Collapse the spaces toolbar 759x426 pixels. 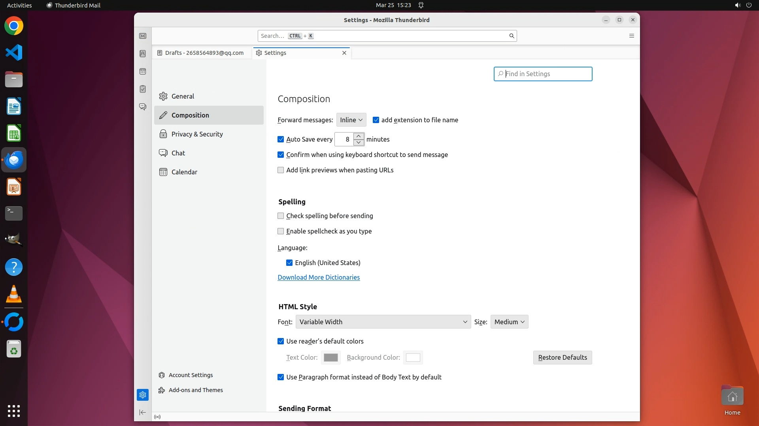pos(143,413)
